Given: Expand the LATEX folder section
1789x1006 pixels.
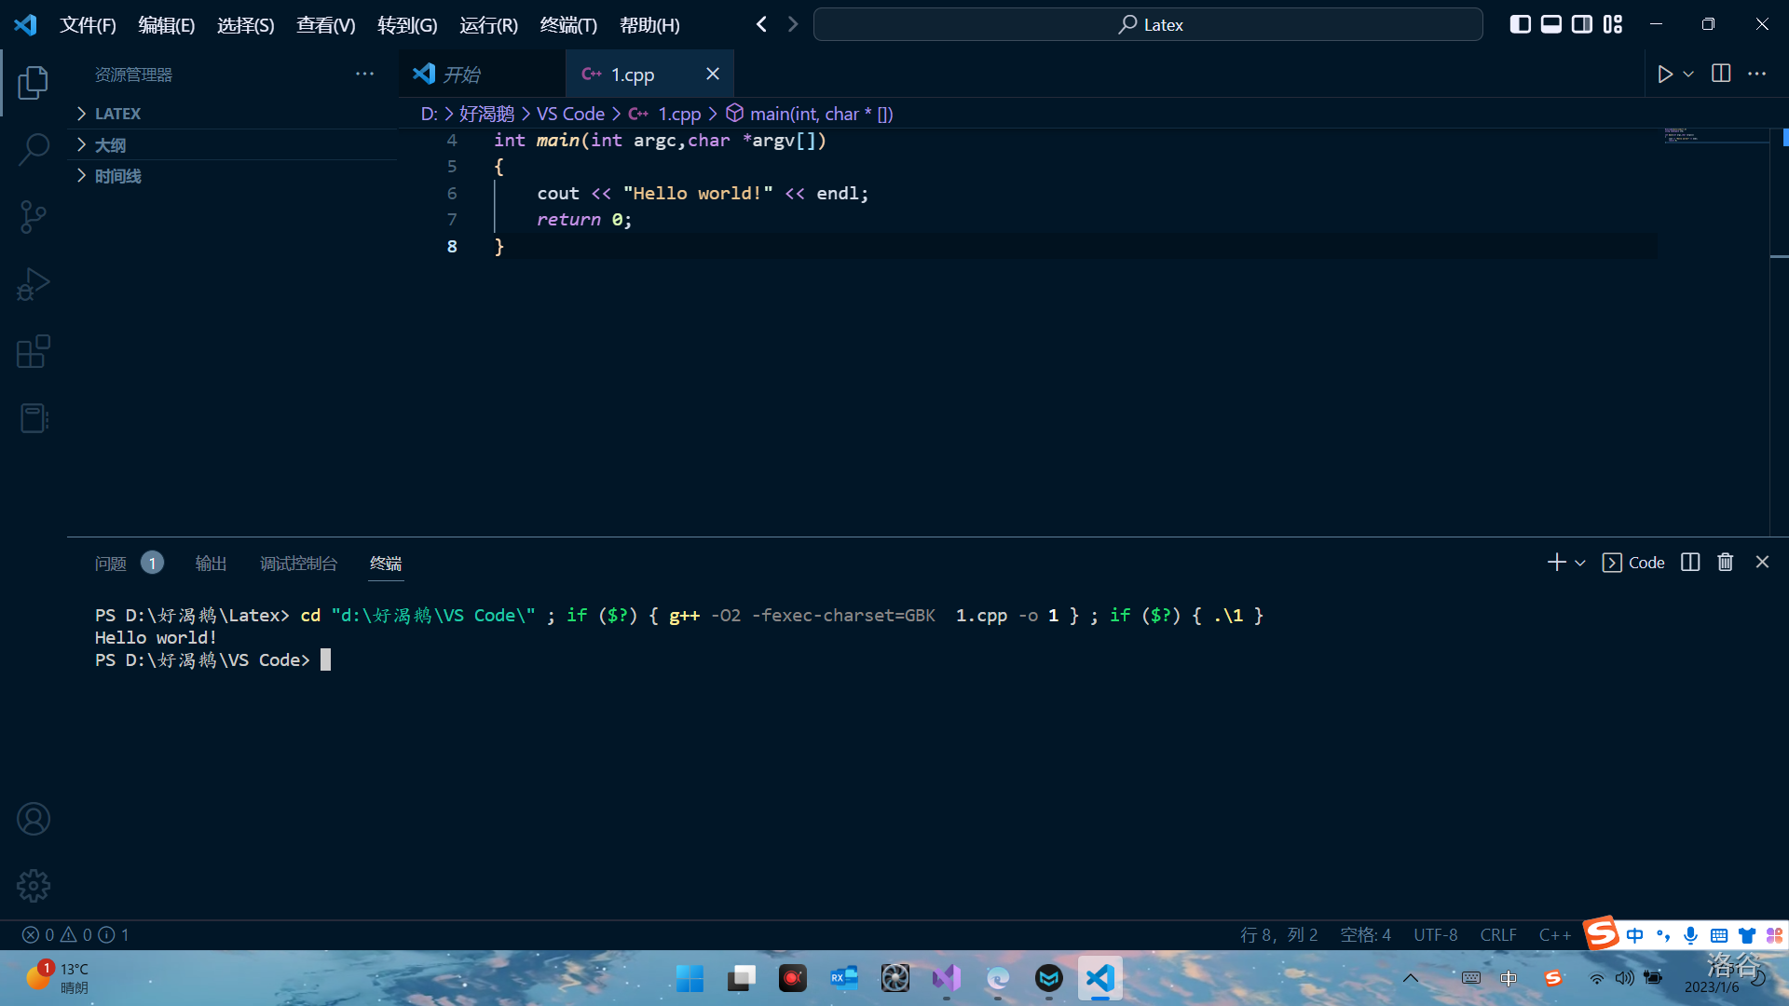Looking at the screenshot, I should tap(117, 114).
